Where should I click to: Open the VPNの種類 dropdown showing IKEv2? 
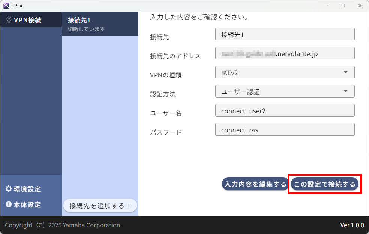coord(285,72)
